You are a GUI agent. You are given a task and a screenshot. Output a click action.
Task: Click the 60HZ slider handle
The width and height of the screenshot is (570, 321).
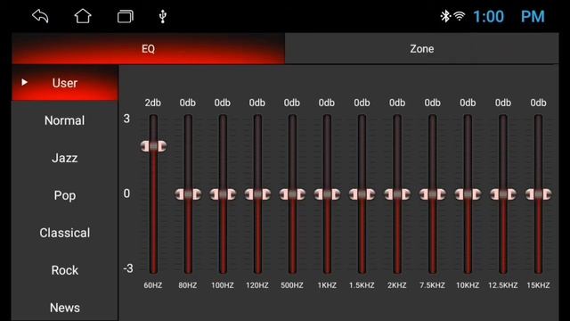pos(153,146)
